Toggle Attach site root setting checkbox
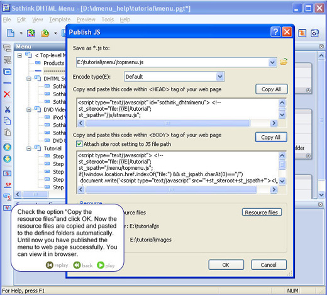 (x=79, y=144)
